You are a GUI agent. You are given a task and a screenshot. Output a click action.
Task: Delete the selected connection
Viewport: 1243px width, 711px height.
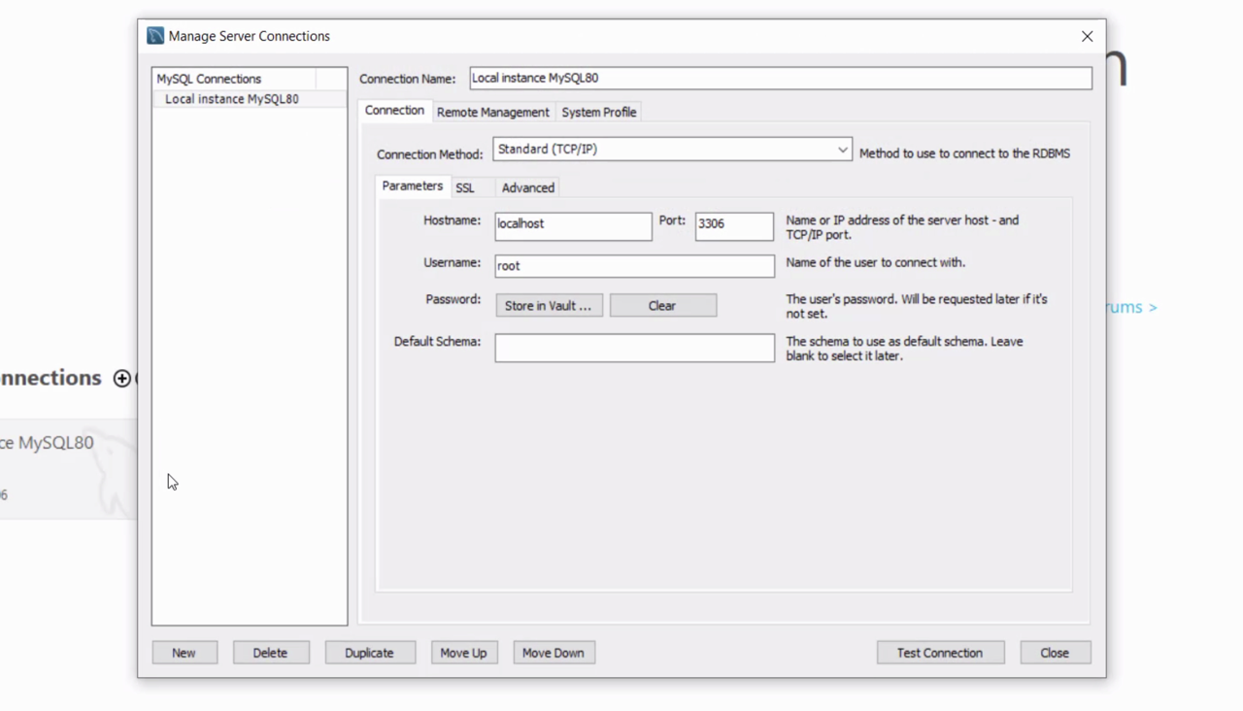click(x=270, y=653)
